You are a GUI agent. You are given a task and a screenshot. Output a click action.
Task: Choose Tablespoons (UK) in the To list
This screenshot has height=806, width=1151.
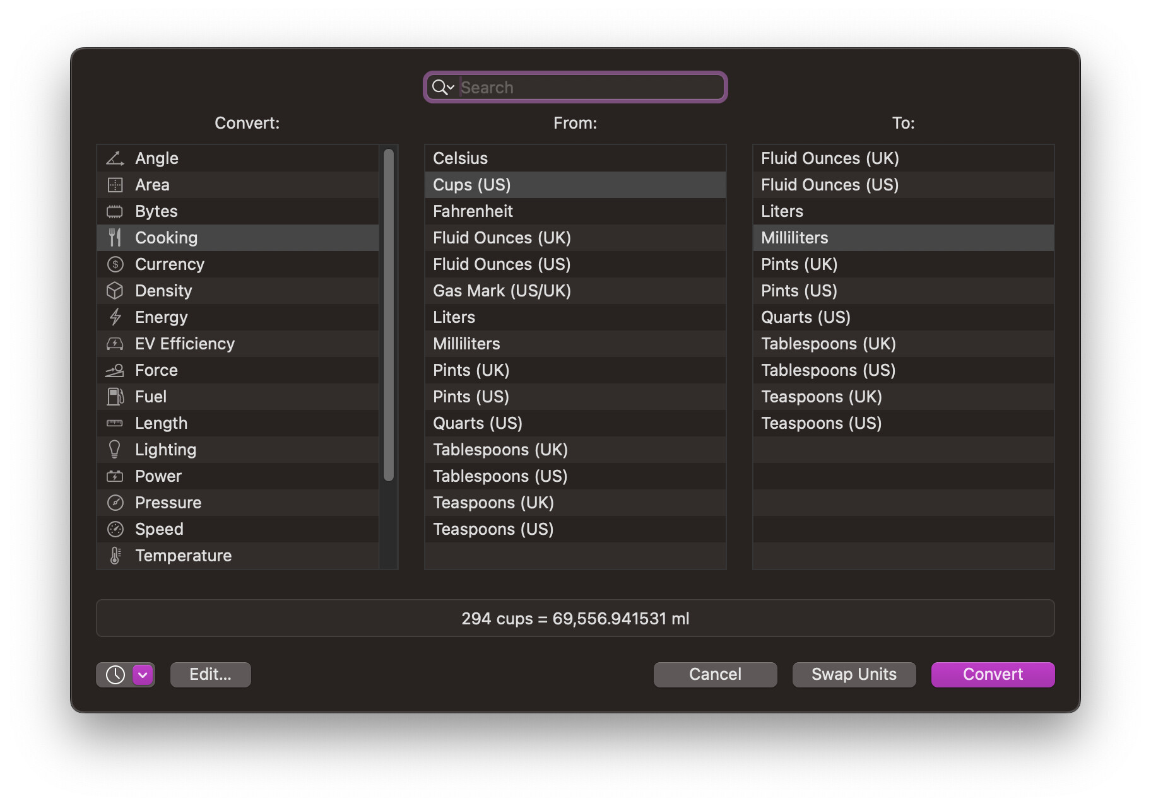[x=904, y=344]
